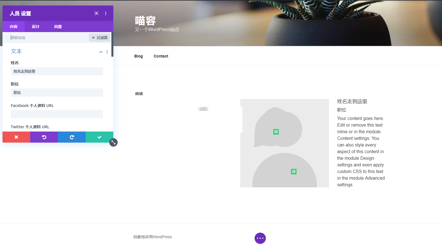Click the blue redo arrow button

click(72, 137)
